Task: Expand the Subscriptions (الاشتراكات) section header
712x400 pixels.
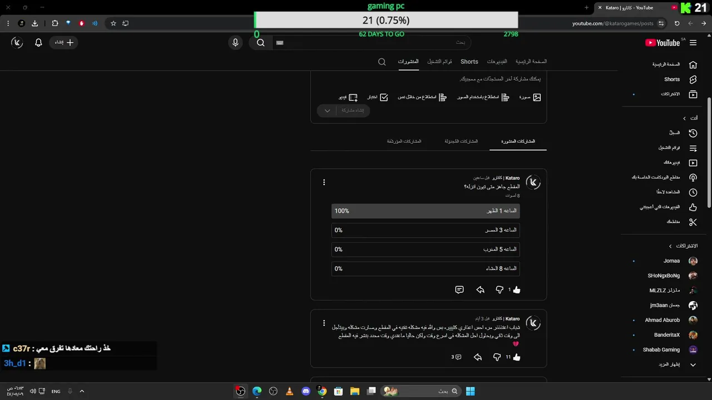Action: click(683, 246)
